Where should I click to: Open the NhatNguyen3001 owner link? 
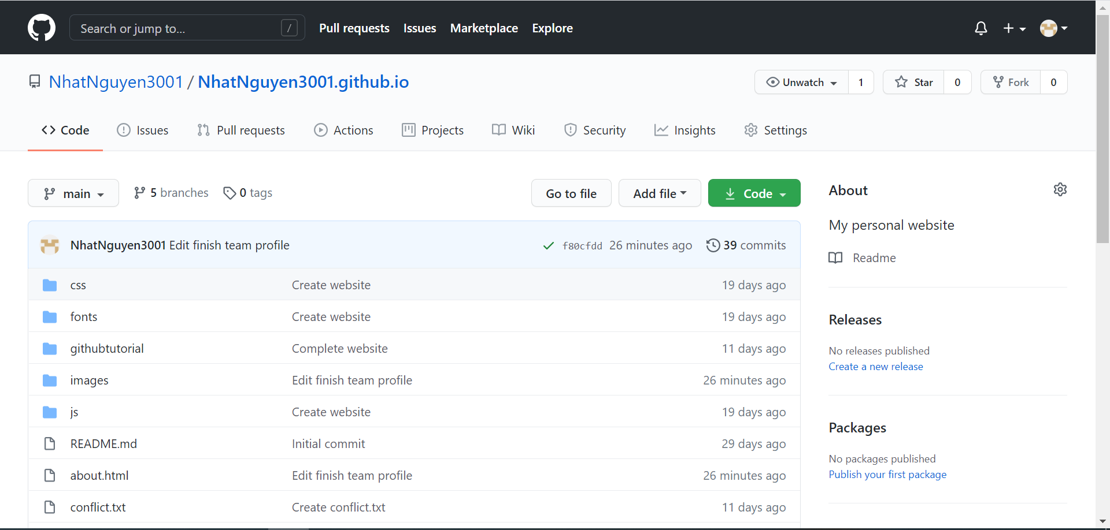tap(116, 82)
